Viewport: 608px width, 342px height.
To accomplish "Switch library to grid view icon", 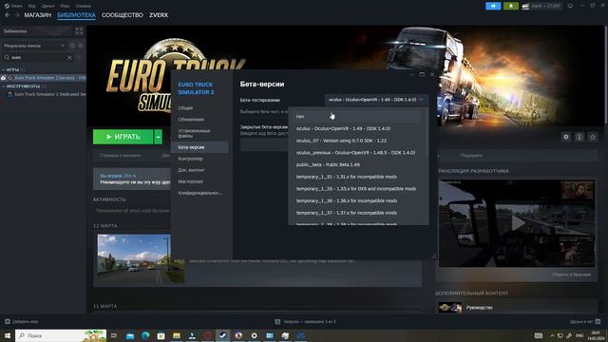I will pyautogui.click(x=79, y=31).
